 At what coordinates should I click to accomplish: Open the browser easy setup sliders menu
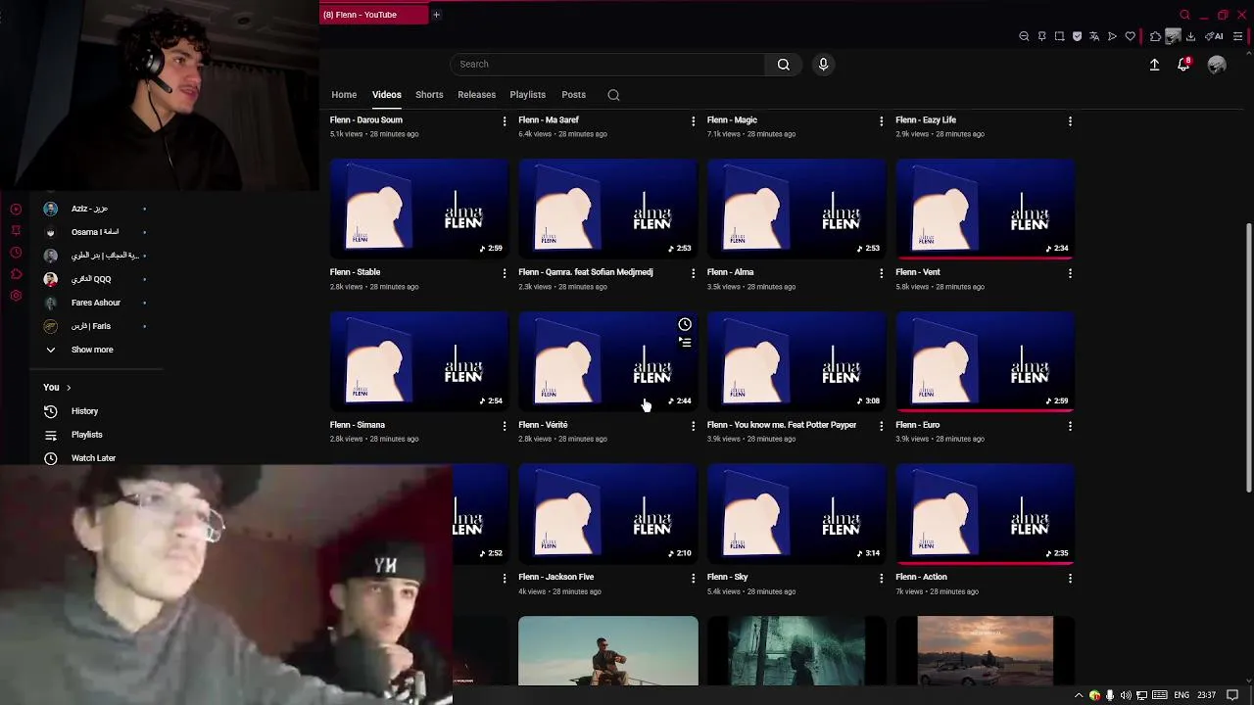[1237, 36]
